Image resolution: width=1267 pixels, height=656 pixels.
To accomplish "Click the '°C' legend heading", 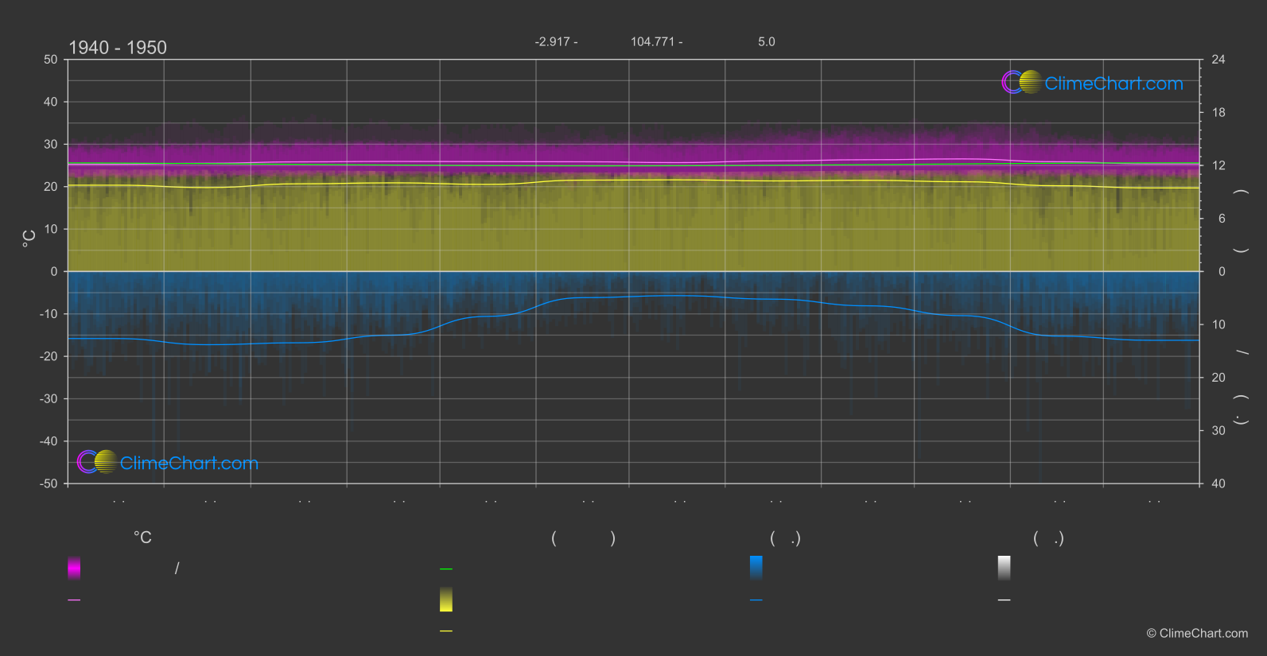I will tap(142, 538).
